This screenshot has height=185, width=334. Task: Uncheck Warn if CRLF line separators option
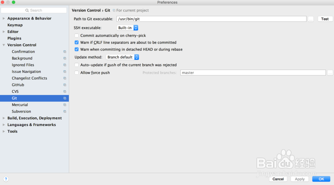(76, 42)
